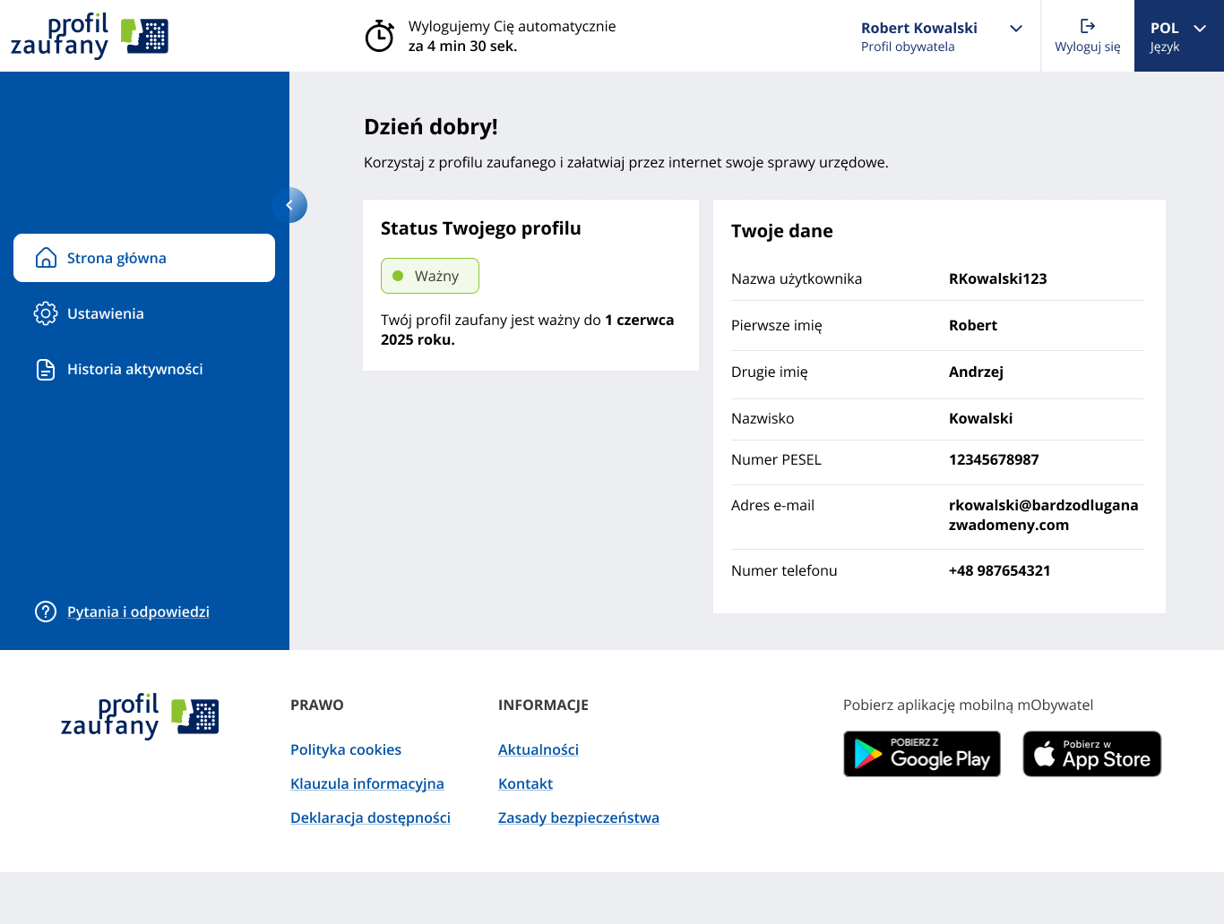Image resolution: width=1224 pixels, height=924 pixels.
Task: Click the home icon in sidebar
Action: [46, 258]
